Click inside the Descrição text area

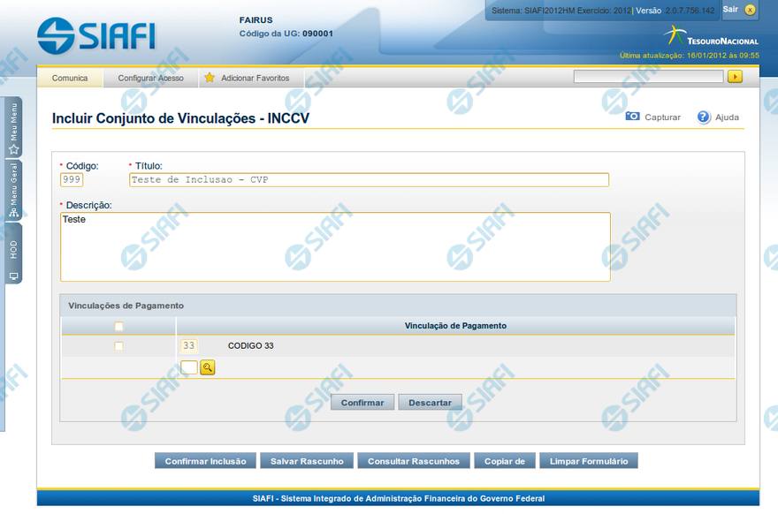[336, 246]
